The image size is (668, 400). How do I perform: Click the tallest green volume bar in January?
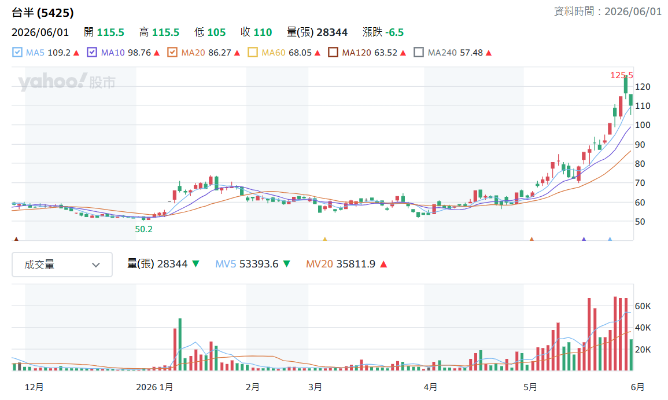coord(180,344)
